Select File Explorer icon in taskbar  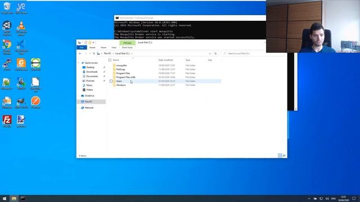[14, 199]
